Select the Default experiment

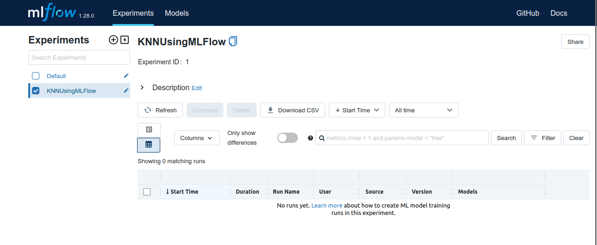57,76
